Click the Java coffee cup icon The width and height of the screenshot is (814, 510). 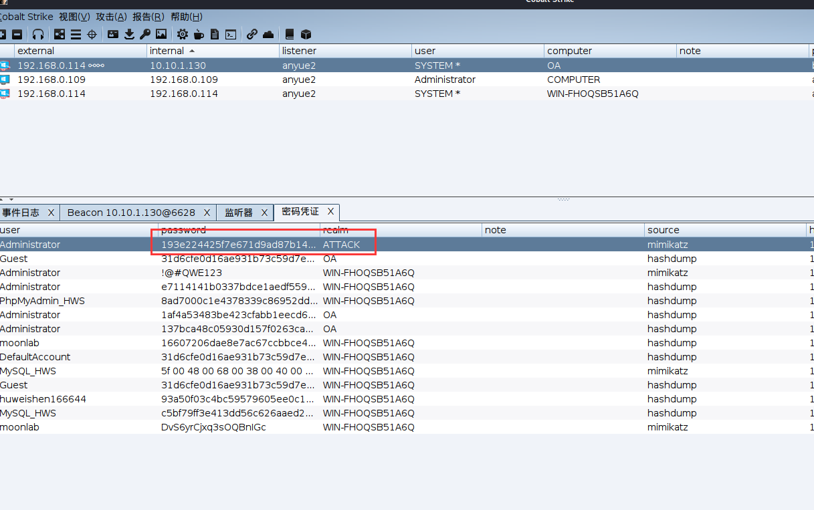(x=199, y=34)
